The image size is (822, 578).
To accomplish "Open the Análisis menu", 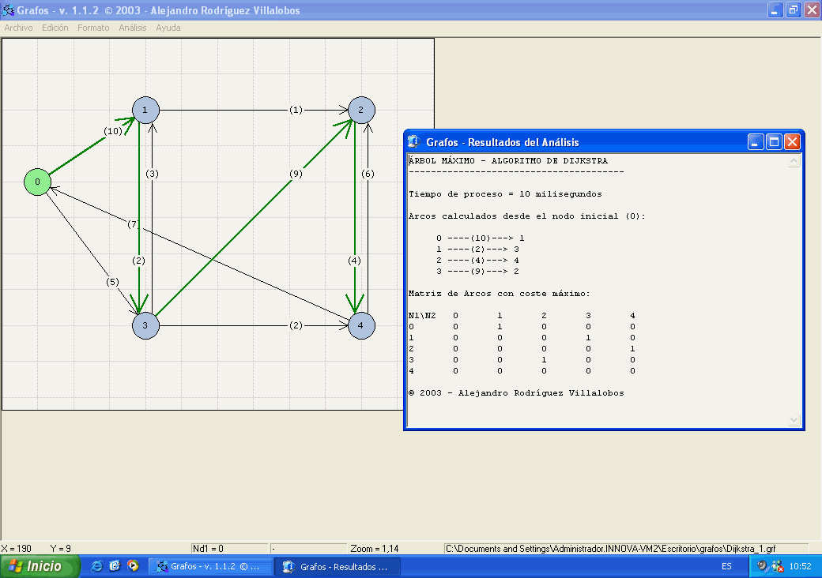I will click(x=133, y=28).
